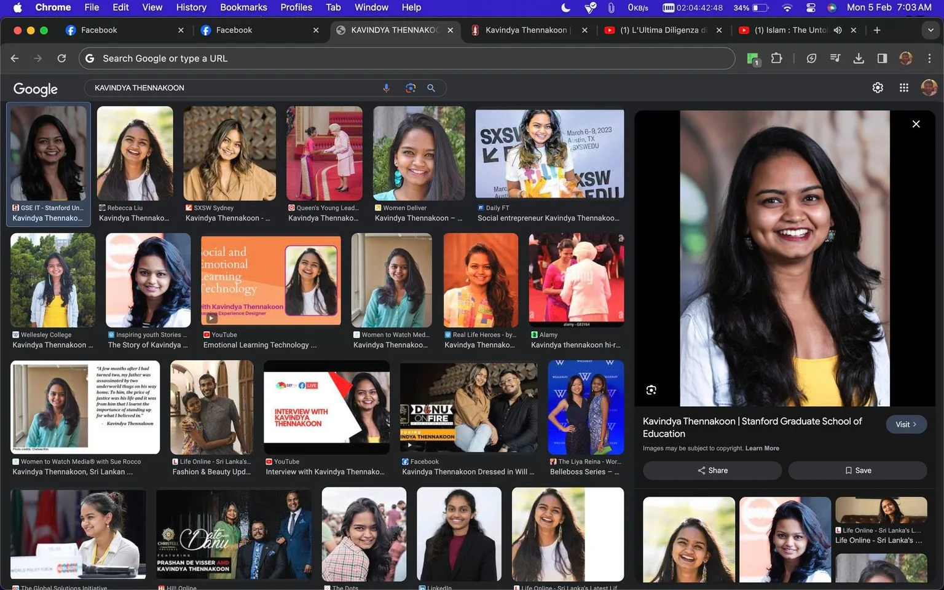Screen dimensions: 944x590
Task: Click the Share button
Action: point(712,470)
